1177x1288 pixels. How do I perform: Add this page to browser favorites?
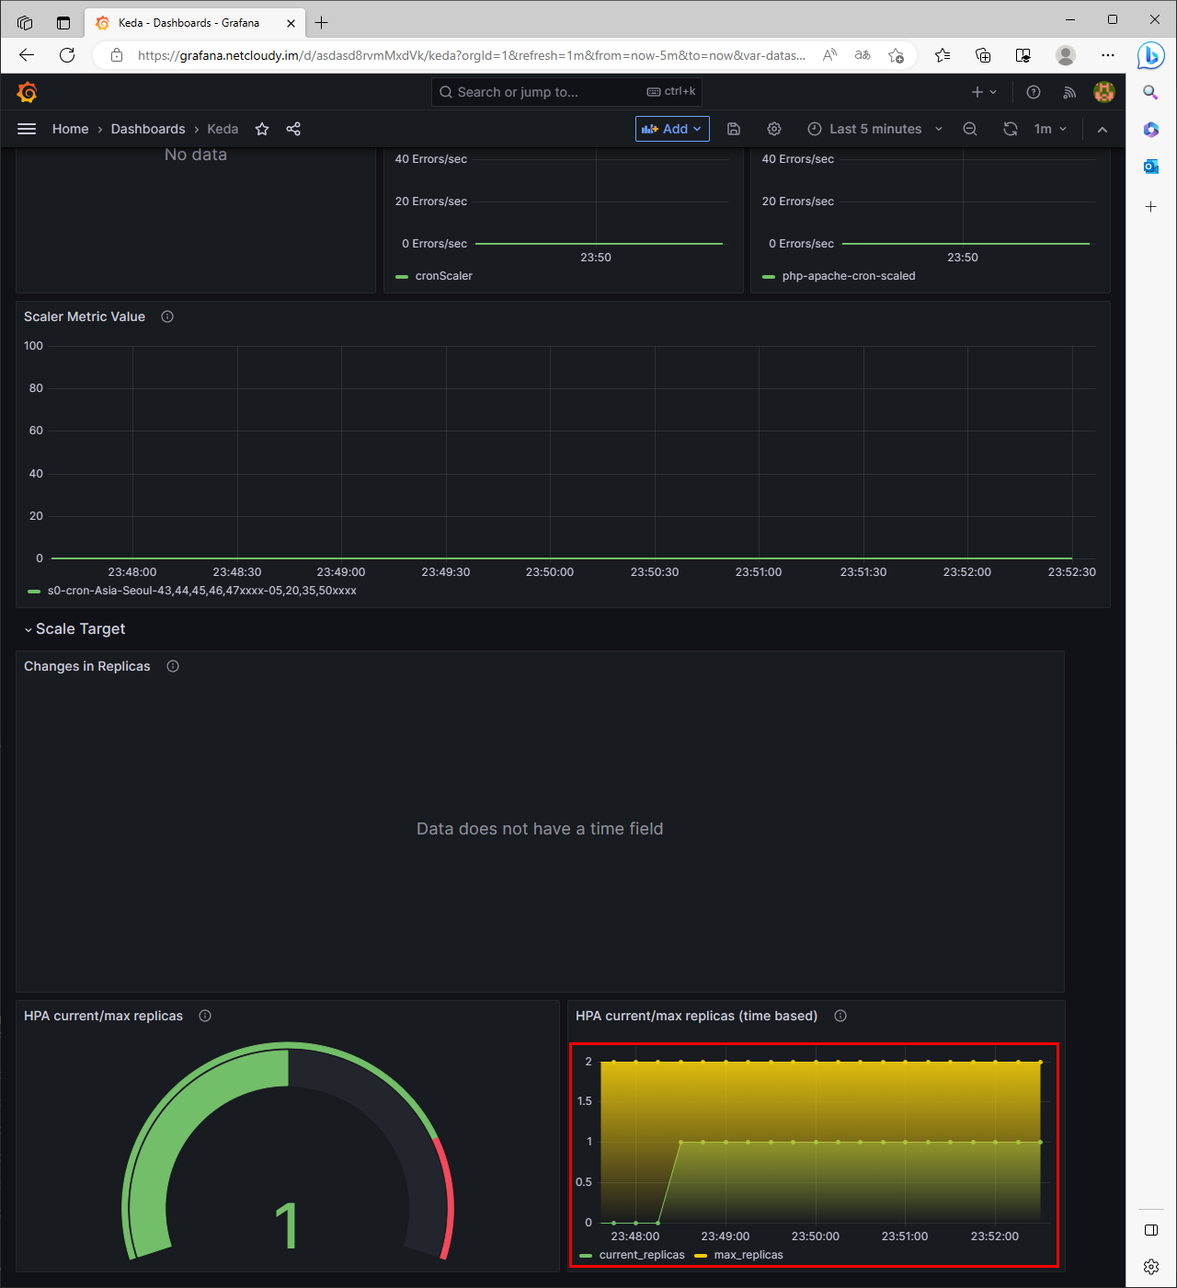pyautogui.click(x=896, y=55)
